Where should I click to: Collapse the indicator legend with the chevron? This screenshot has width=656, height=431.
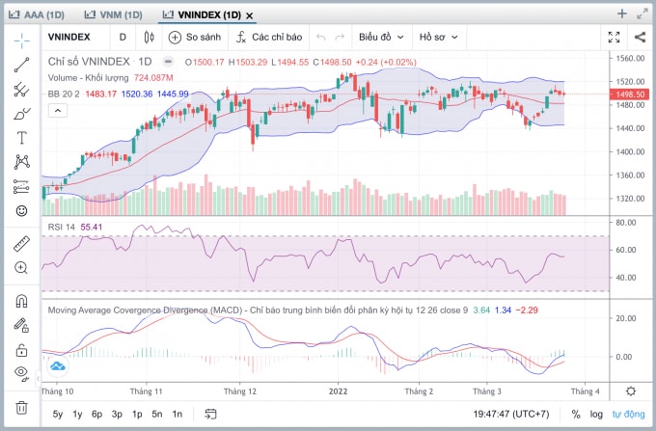click(x=58, y=111)
